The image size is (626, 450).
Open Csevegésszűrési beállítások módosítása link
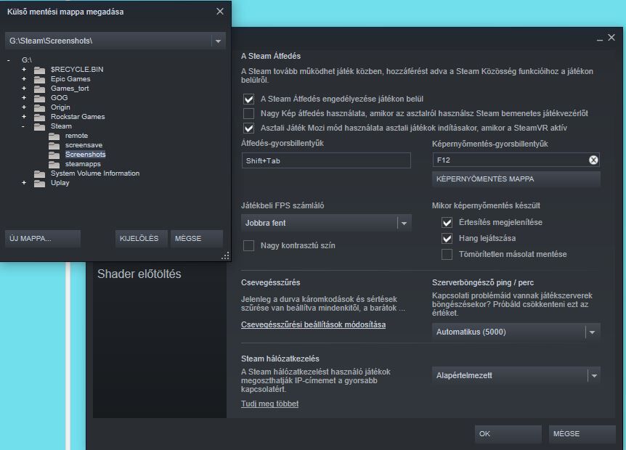pyautogui.click(x=314, y=324)
